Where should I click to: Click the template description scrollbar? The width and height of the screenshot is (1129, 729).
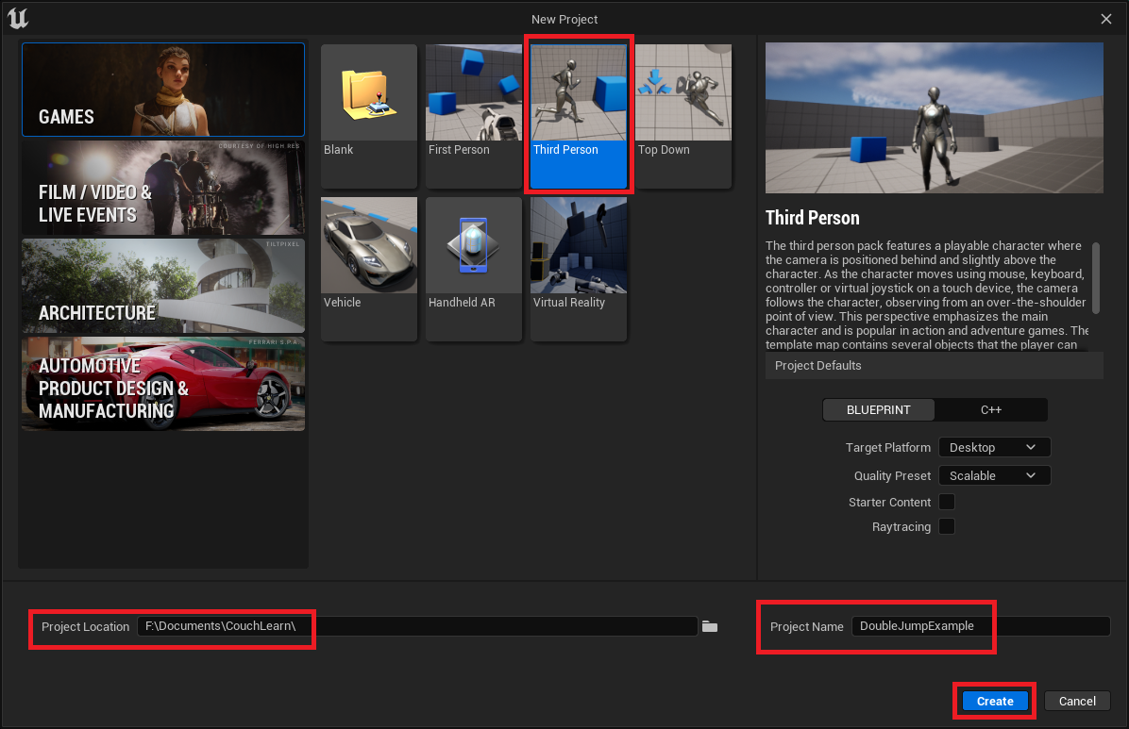click(x=1096, y=277)
